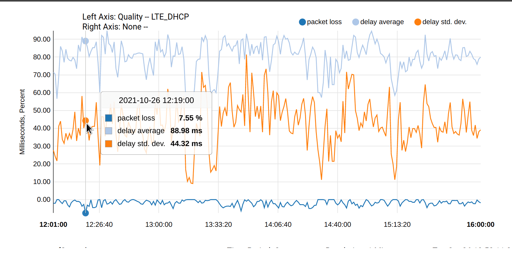The height and width of the screenshot is (256, 512).
Task: Click the delay std. dev. legend circle
Action: click(x=418, y=22)
